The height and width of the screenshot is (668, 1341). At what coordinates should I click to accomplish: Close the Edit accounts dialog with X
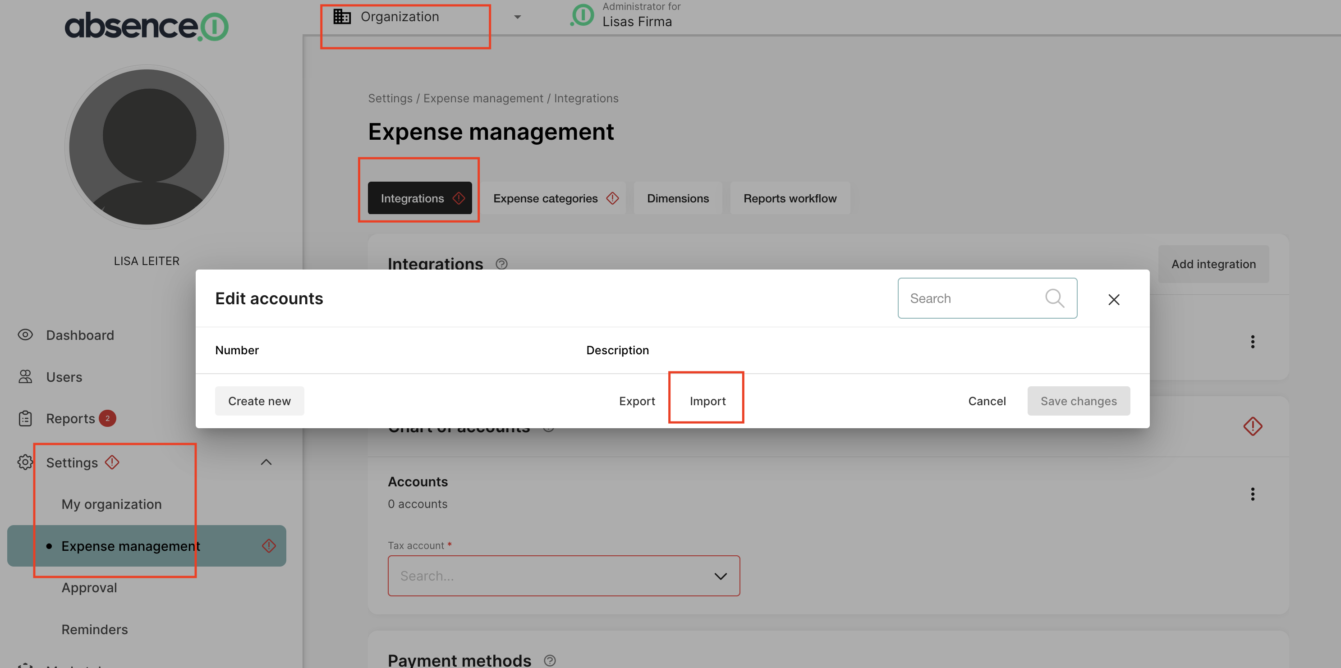(1113, 299)
